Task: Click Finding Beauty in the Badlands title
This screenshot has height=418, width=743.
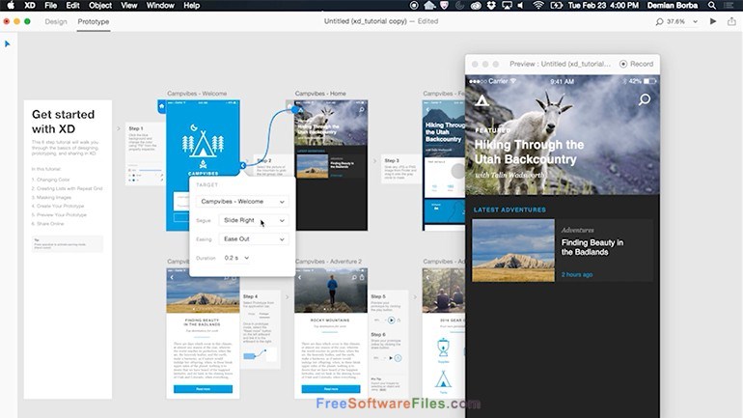Action: pyautogui.click(x=592, y=247)
